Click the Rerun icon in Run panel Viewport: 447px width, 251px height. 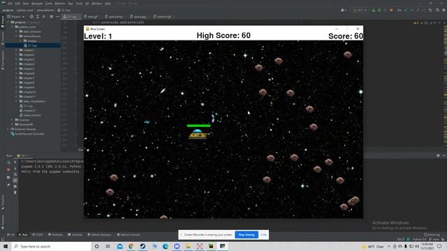coord(8,162)
